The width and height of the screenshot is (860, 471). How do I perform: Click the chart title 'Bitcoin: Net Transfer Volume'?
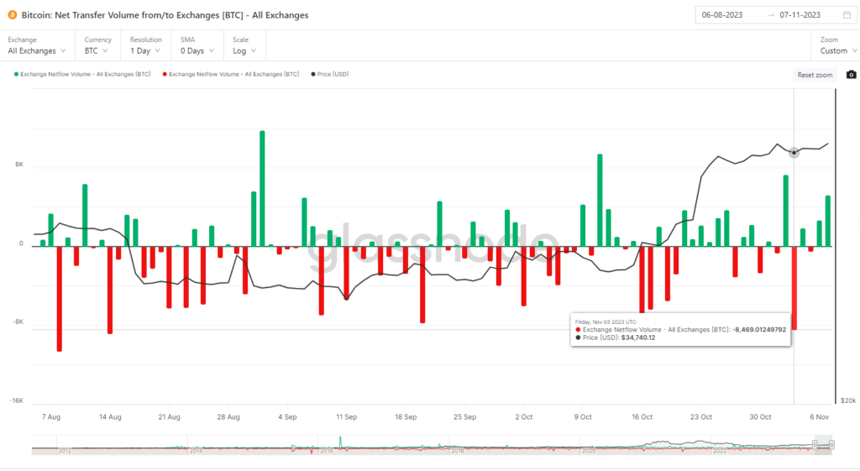coord(165,15)
